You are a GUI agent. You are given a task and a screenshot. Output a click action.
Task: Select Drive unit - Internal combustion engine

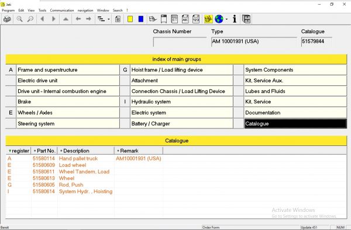(68, 91)
